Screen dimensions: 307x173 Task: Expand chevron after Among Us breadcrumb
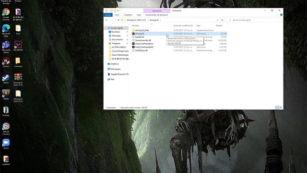coord(160,20)
